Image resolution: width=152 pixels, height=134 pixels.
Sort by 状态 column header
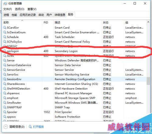click(x=113, y=22)
